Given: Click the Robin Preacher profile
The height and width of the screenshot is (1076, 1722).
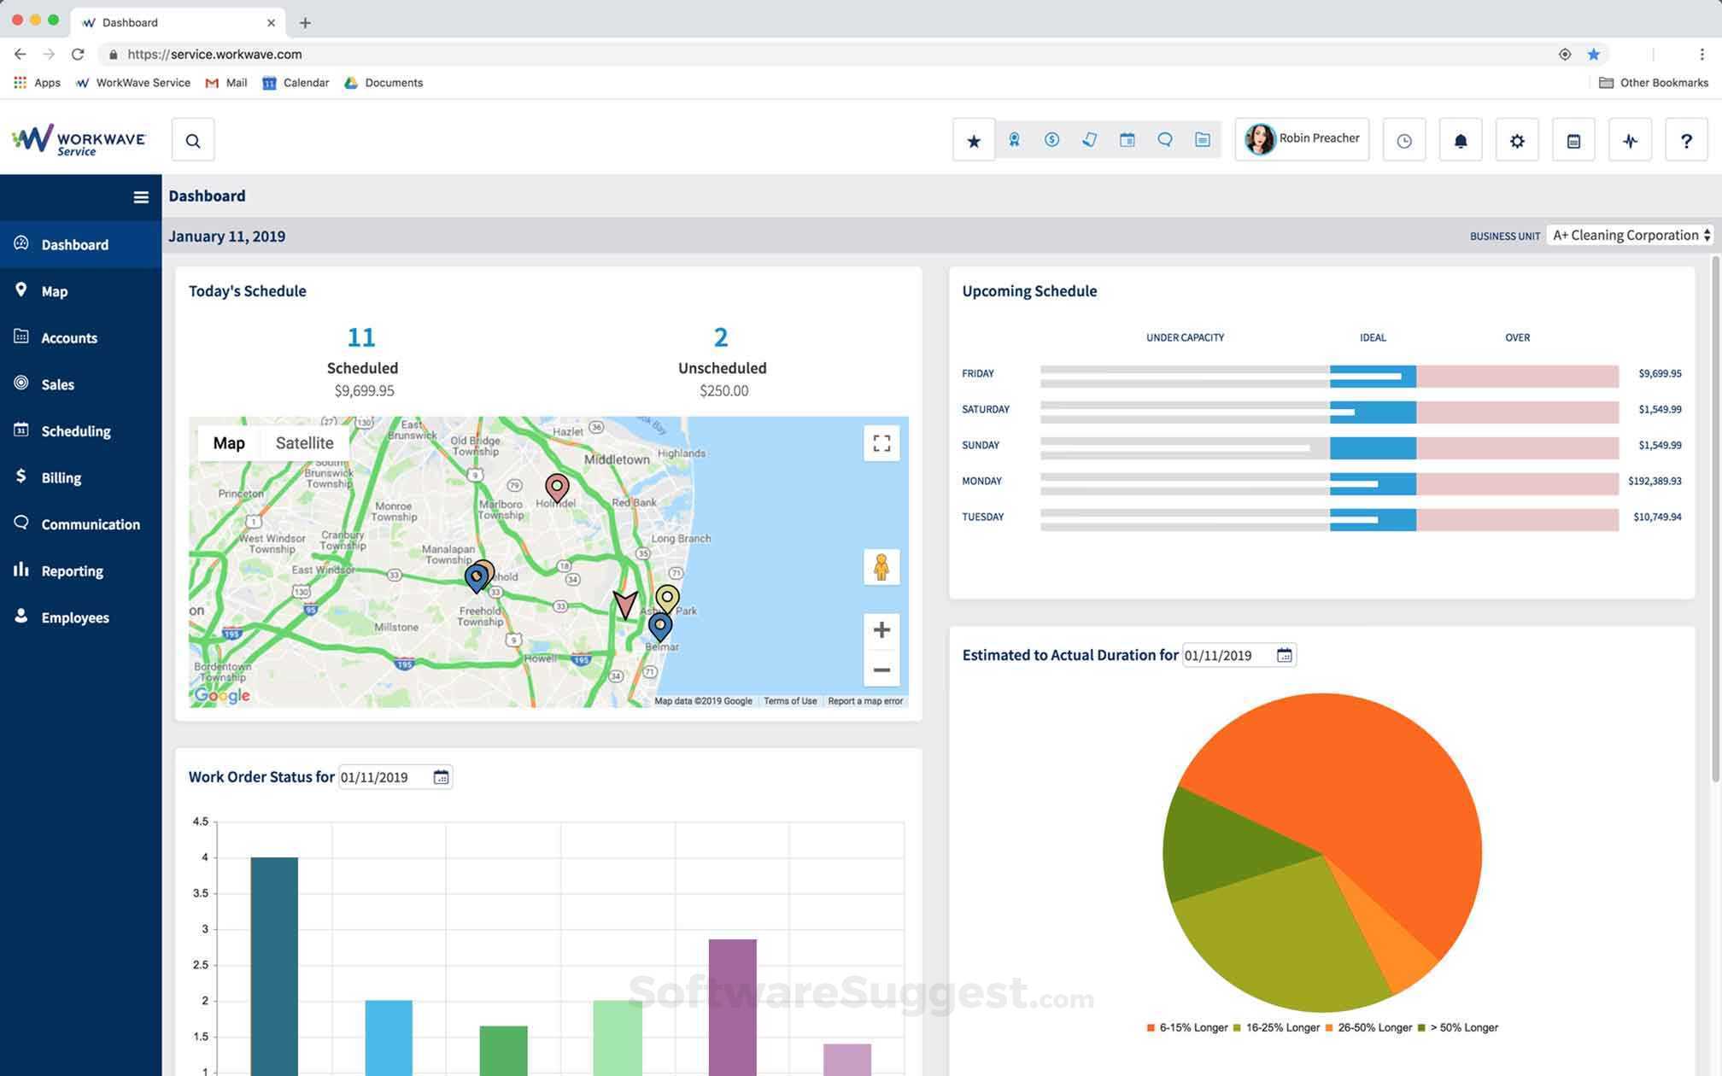Looking at the screenshot, I should [x=1301, y=137].
